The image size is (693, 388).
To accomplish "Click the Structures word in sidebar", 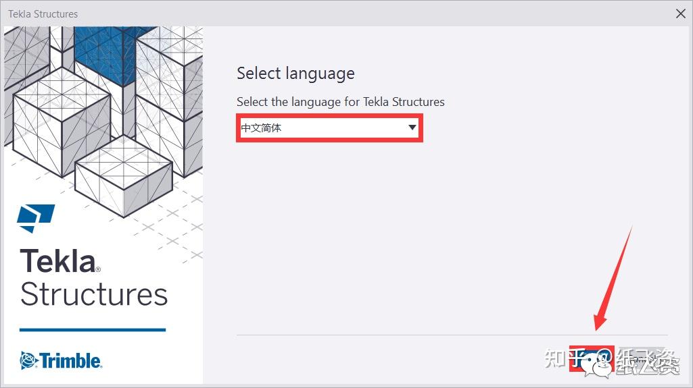I will (94, 295).
